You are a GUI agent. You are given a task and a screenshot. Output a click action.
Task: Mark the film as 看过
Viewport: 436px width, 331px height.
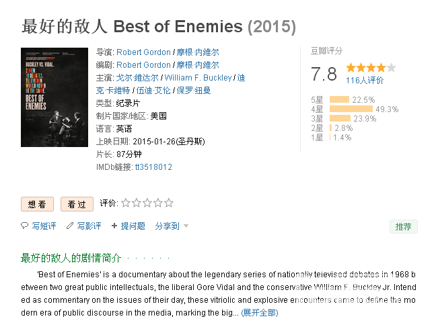click(77, 204)
